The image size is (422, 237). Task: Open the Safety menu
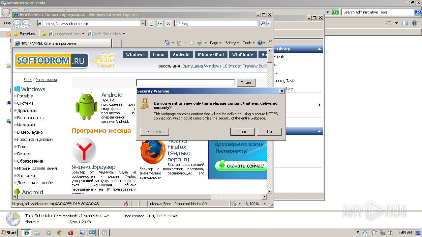pos(232,43)
